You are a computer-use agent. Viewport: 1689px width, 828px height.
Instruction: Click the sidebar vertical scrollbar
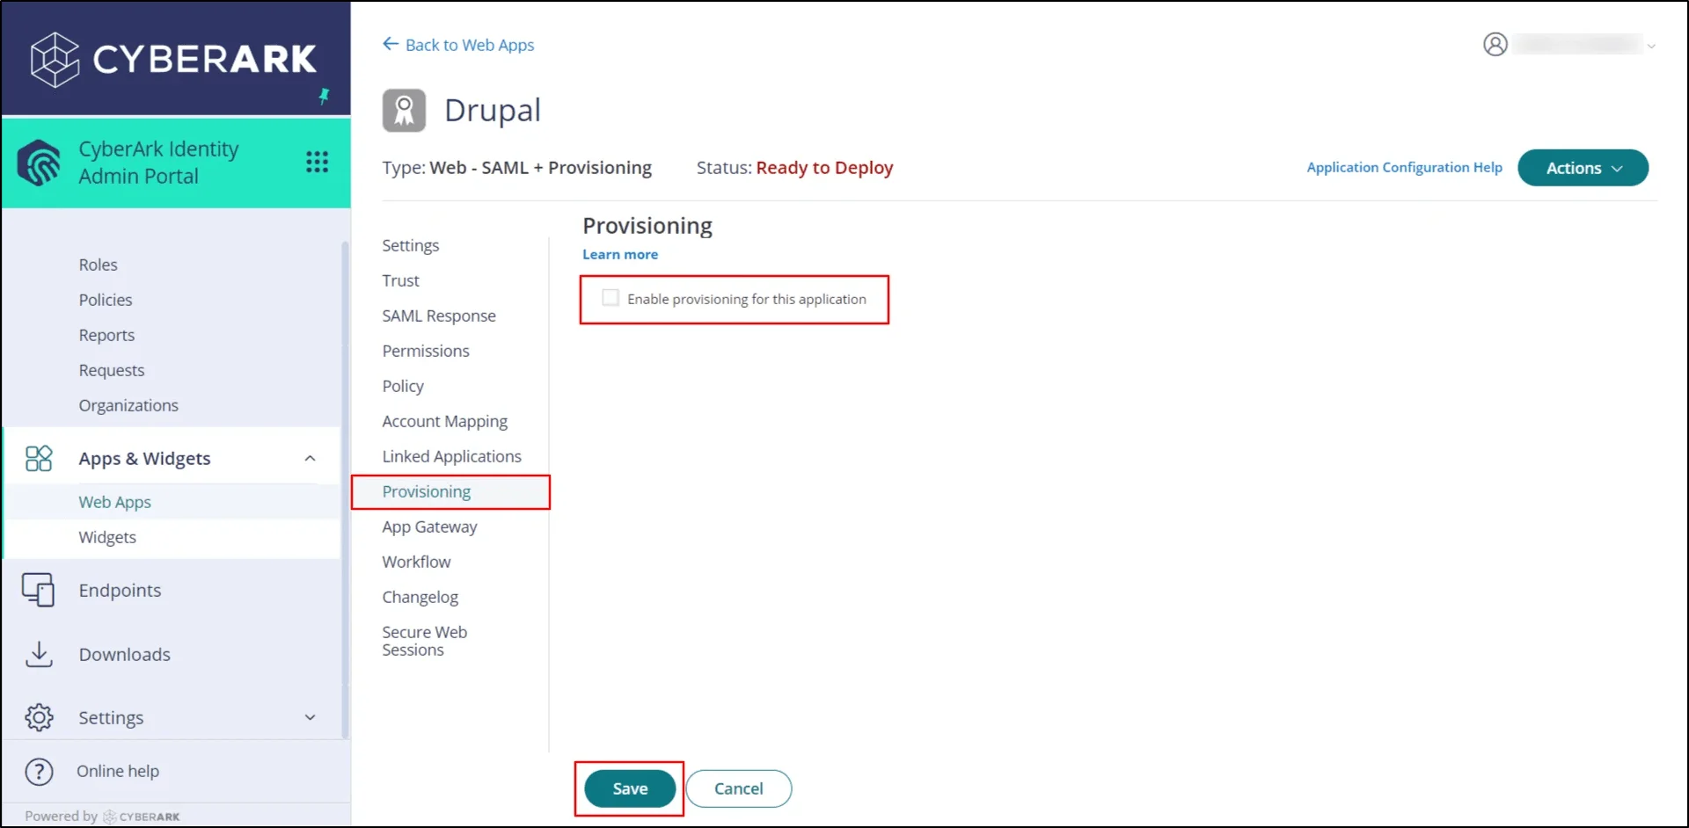pyautogui.click(x=345, y=490)
